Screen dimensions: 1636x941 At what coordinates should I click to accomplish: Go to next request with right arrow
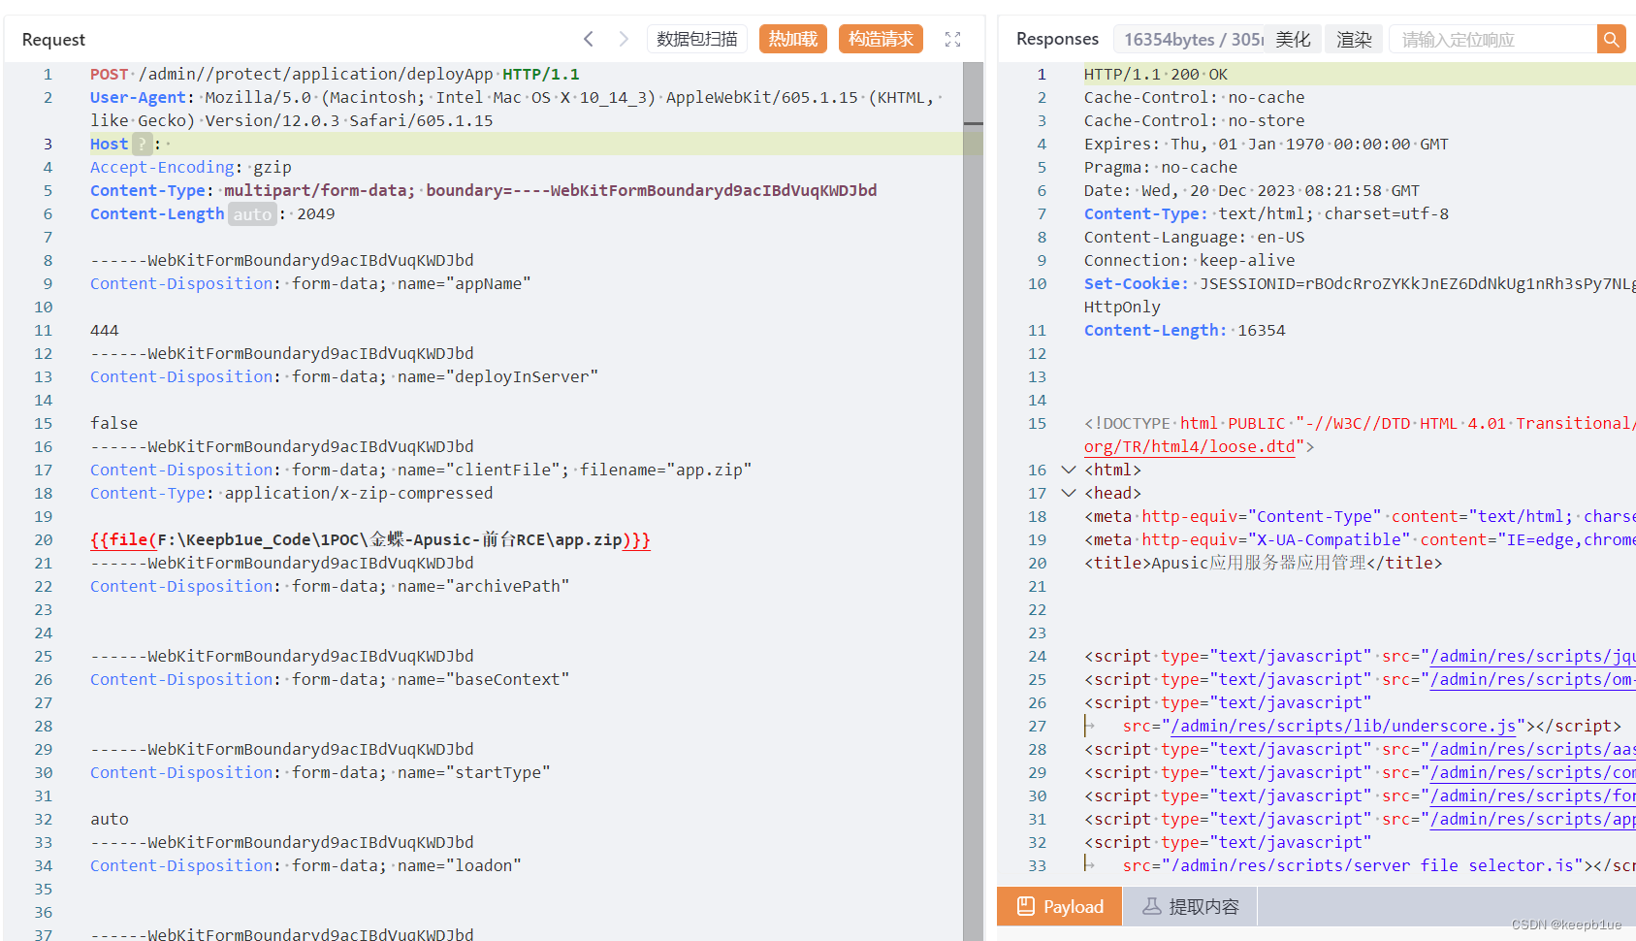click(624, 39)
